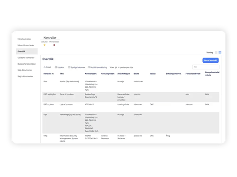Open Mine virksomheder in sidebar
Screen dimensions: 237x177
pyautogui.click(x=26, y=45)
